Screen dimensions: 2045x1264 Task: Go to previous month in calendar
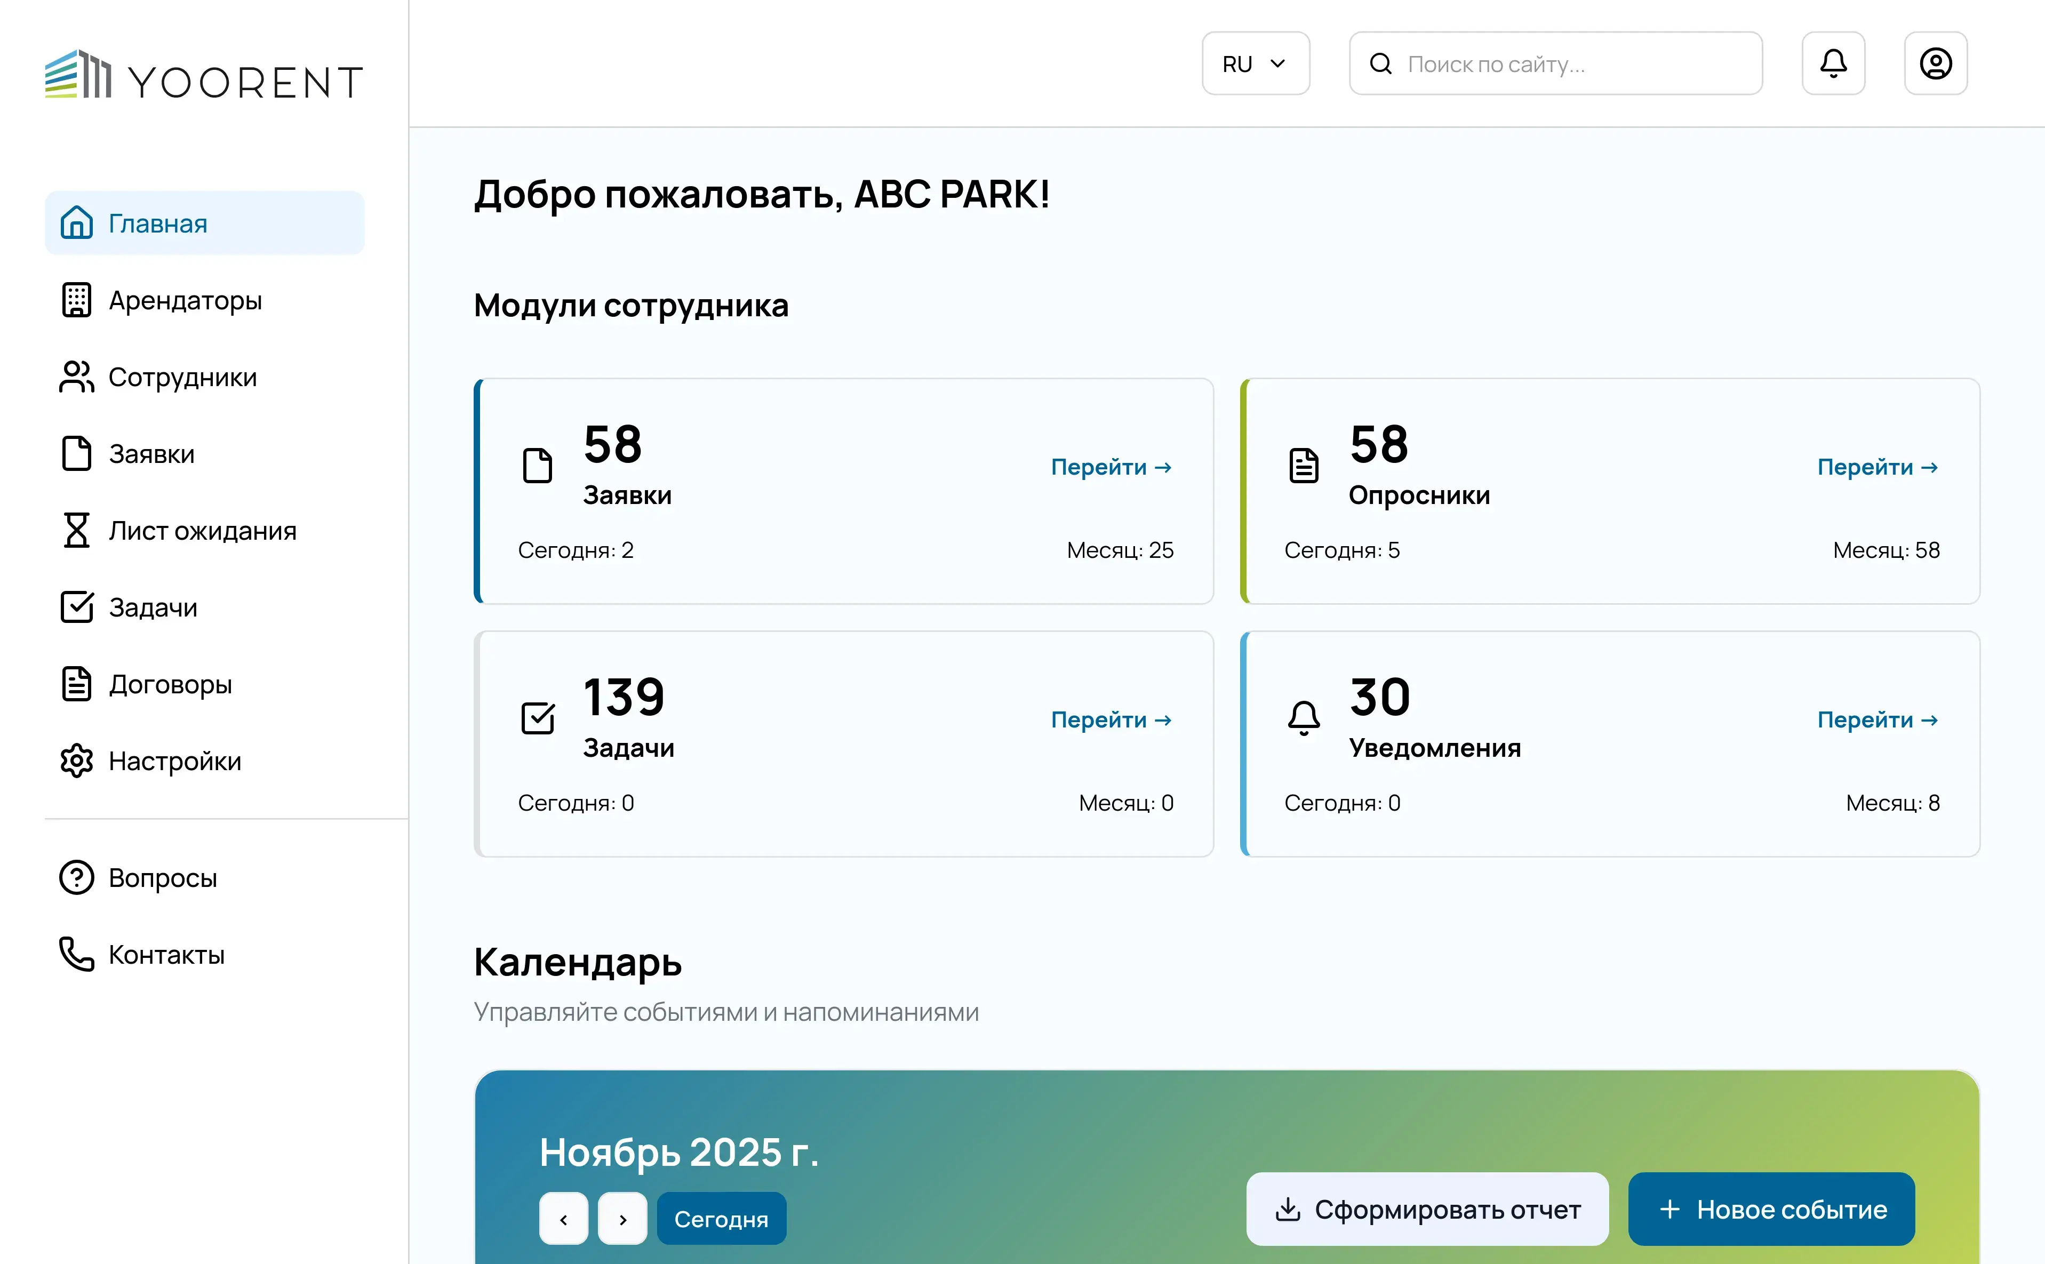(563, 1219)
